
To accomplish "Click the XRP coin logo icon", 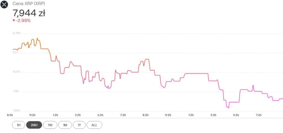I will [x=4, y=4].
